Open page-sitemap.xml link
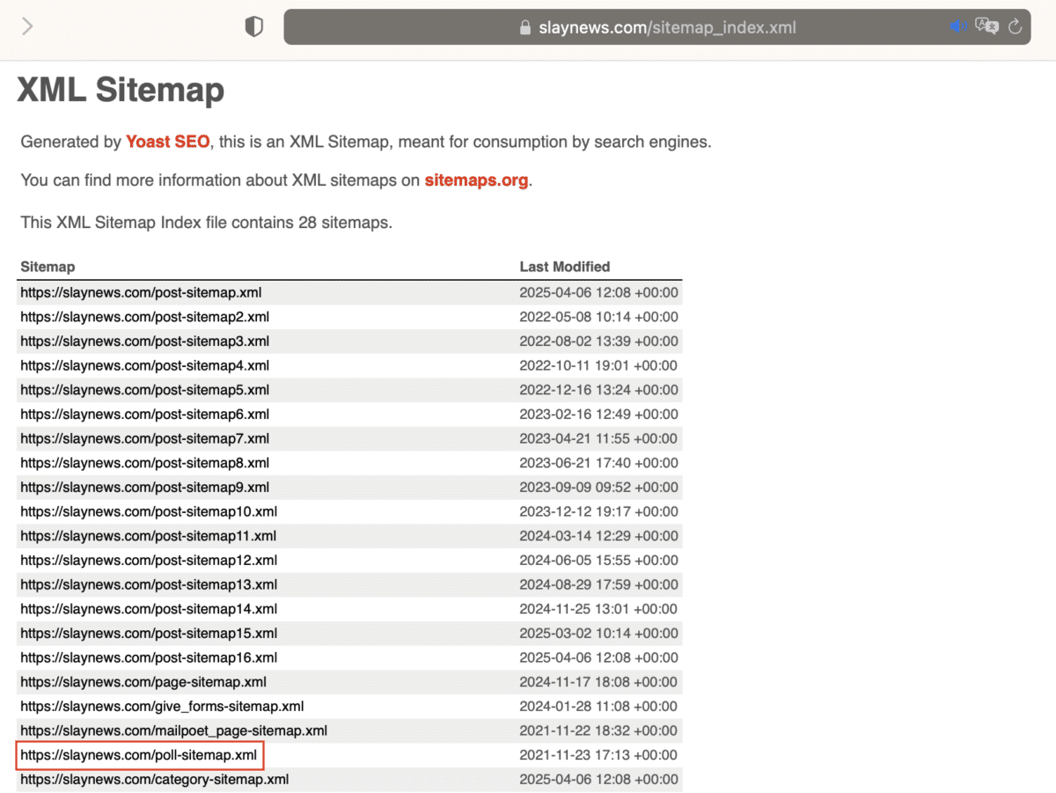Image resolution: width=1056 pixels, height=793 pixels. pyautogui.click(x=143, y=682)
